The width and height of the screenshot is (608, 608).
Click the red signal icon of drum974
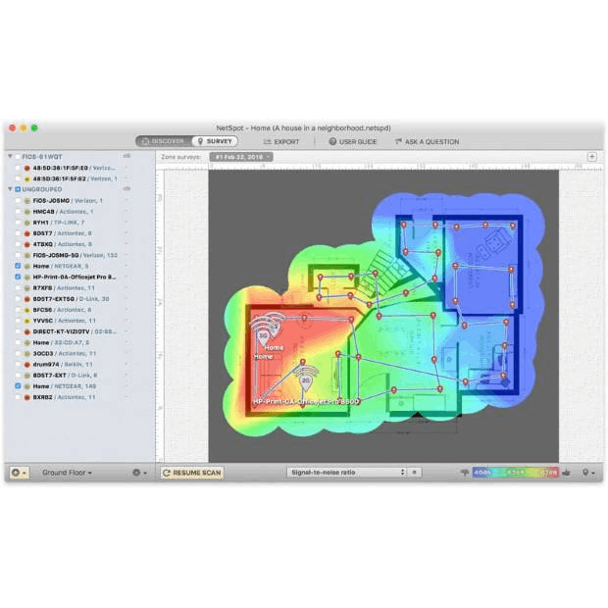27,365
